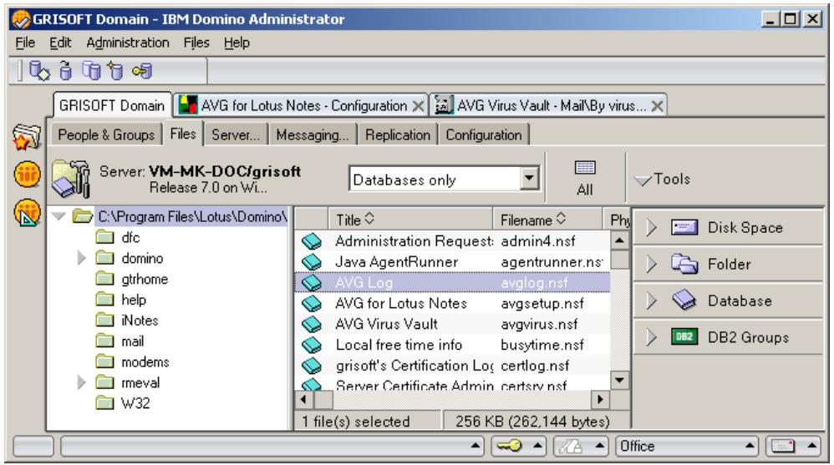Select the W32 folder in tree
The height and width of the screenshot is (465, 834).
[135, 403]
